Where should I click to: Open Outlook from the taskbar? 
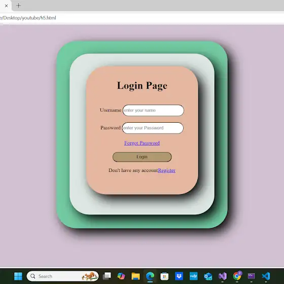208,276
